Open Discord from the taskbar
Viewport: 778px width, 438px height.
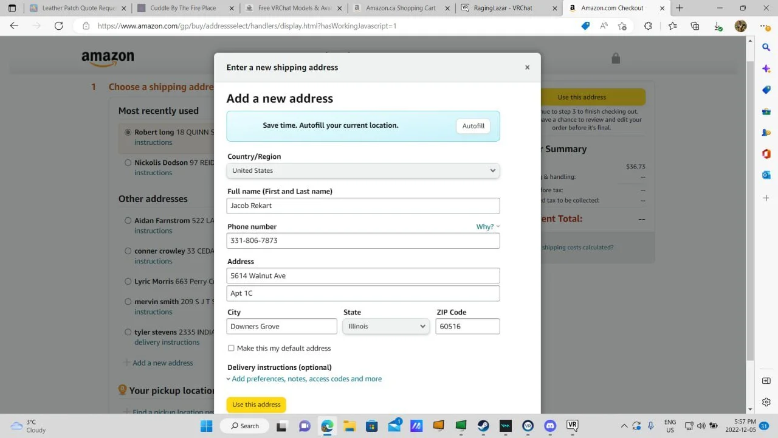pos(550,425)
